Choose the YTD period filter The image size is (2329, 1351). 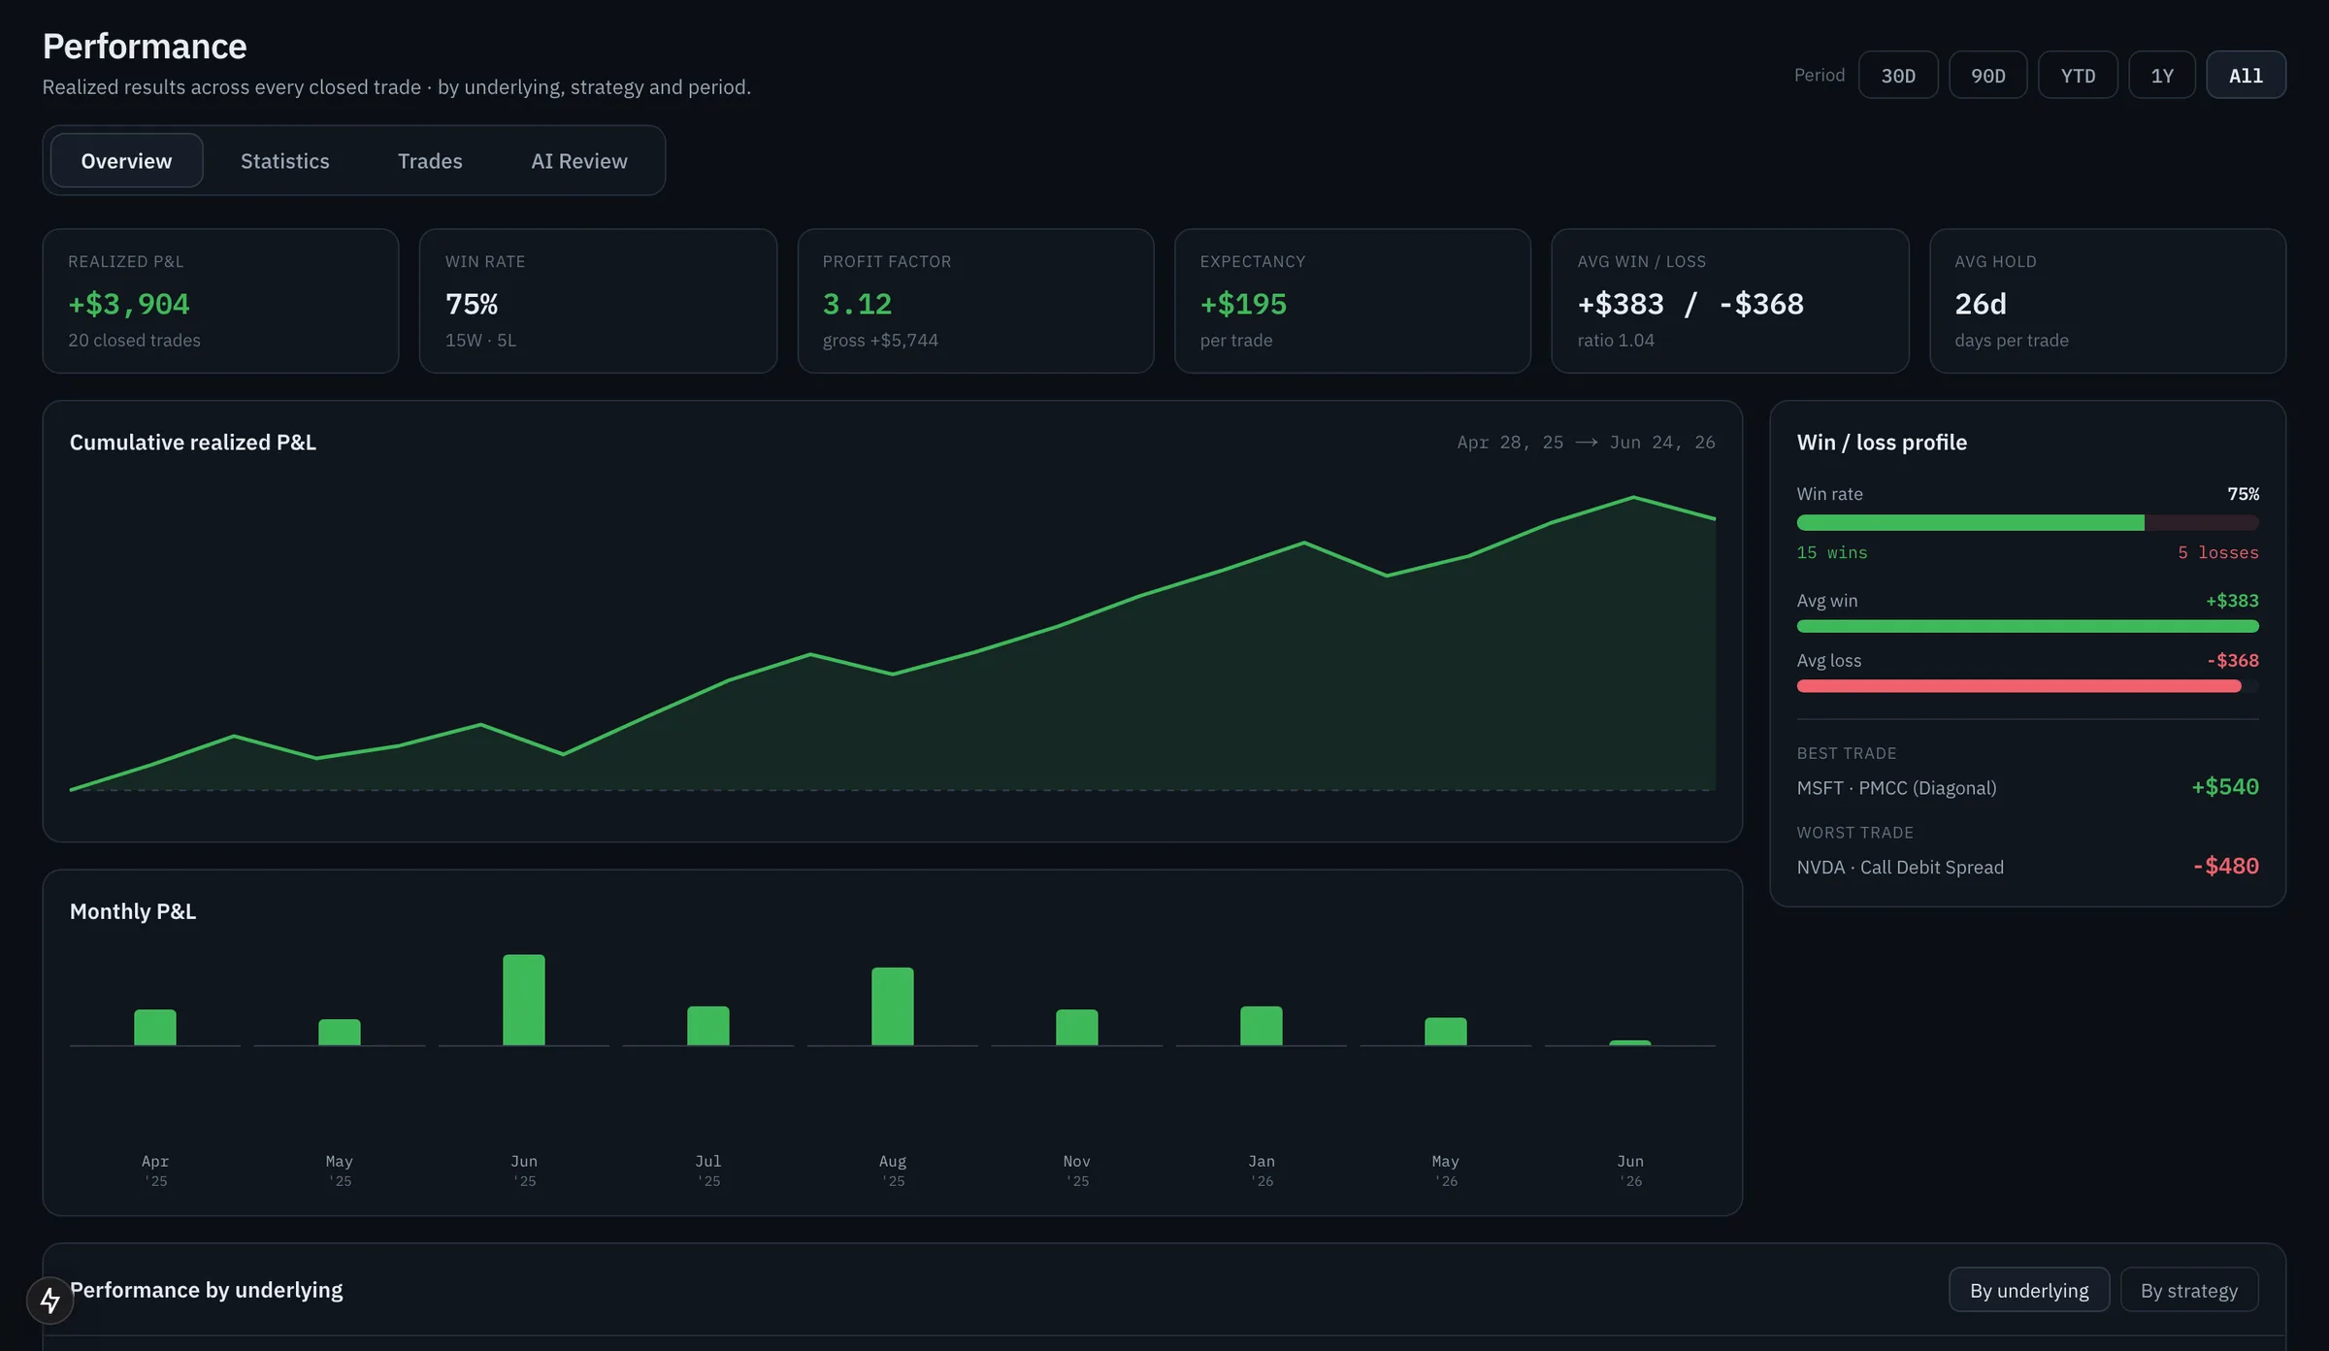click(x=2078, y=76)
